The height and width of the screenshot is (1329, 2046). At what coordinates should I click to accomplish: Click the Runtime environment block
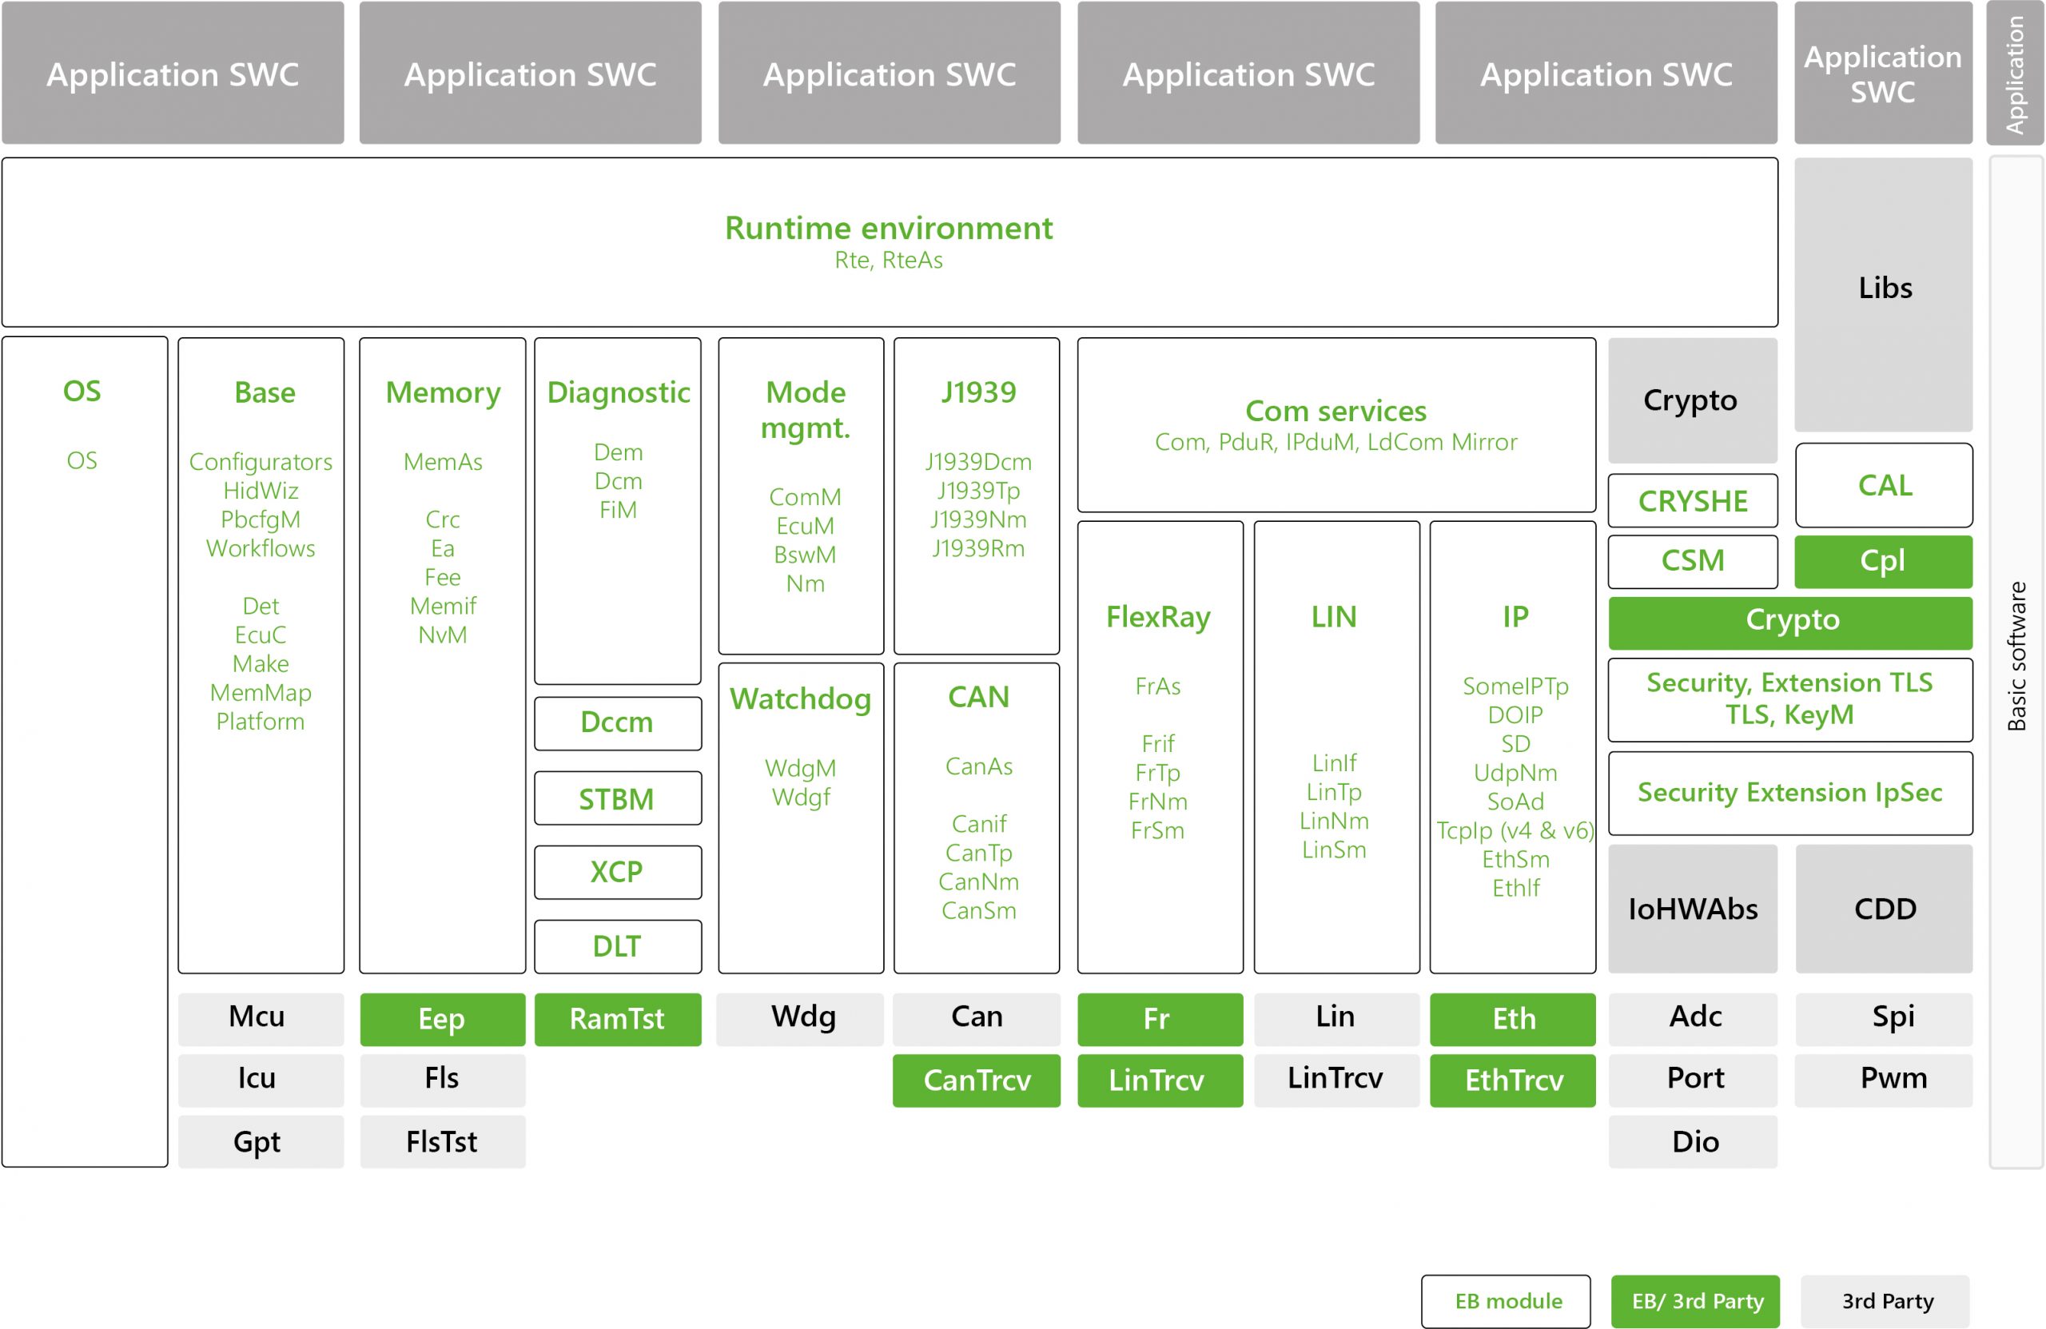pyautogui.click(x=889, y=241)
